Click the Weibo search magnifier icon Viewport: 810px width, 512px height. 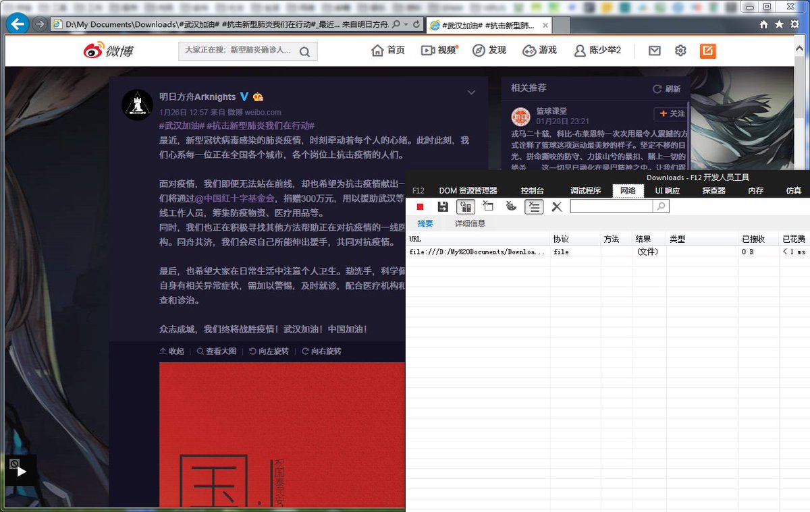tap(304, 51)
